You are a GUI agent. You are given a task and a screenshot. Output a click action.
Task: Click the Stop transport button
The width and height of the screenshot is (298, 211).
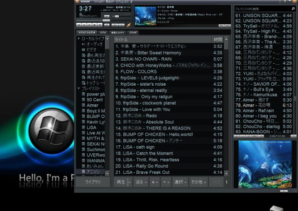(95, 25)
